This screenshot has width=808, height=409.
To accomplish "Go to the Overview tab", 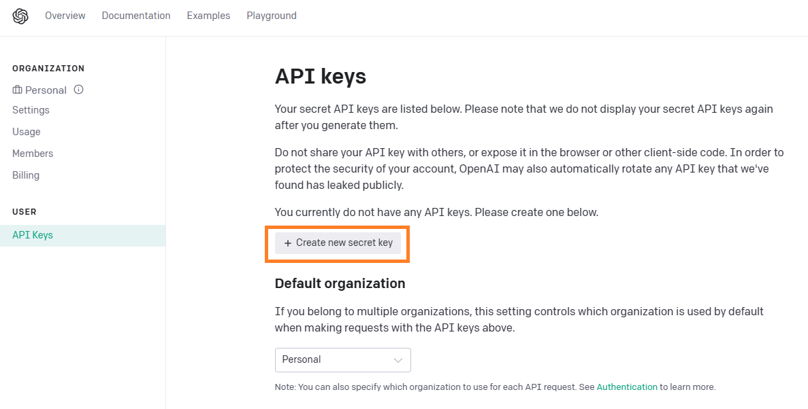I will [x=65, y=15].
